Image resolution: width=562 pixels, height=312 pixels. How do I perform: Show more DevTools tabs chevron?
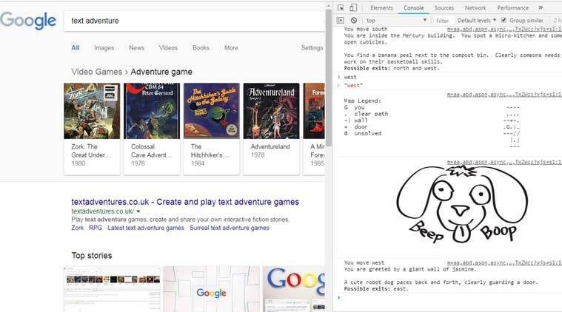pos(540,7)
